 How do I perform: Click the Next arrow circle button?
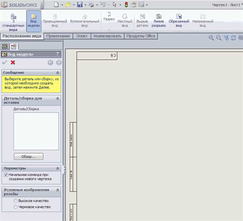coord(59,63)
